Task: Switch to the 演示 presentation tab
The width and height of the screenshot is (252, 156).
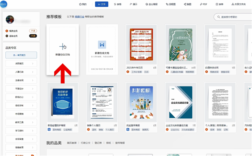Action: coord(134,4)
